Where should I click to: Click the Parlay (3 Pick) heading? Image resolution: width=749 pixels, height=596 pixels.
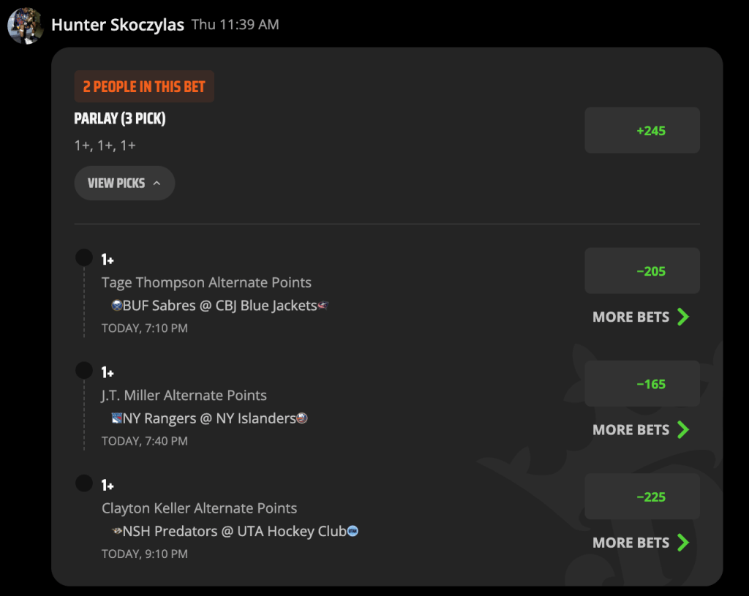(120, 118)
